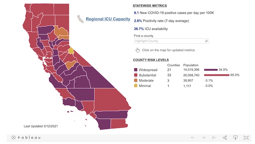Screen dimensions: 255x144
Task: Click the download icon in Tableau toolbar
Action: (235, 137)
